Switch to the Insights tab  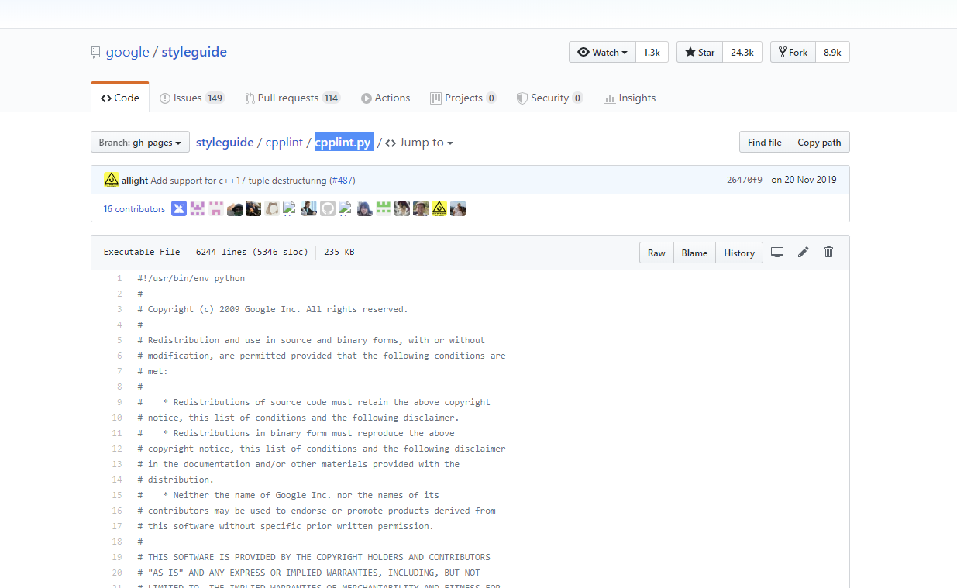point(629,98)
